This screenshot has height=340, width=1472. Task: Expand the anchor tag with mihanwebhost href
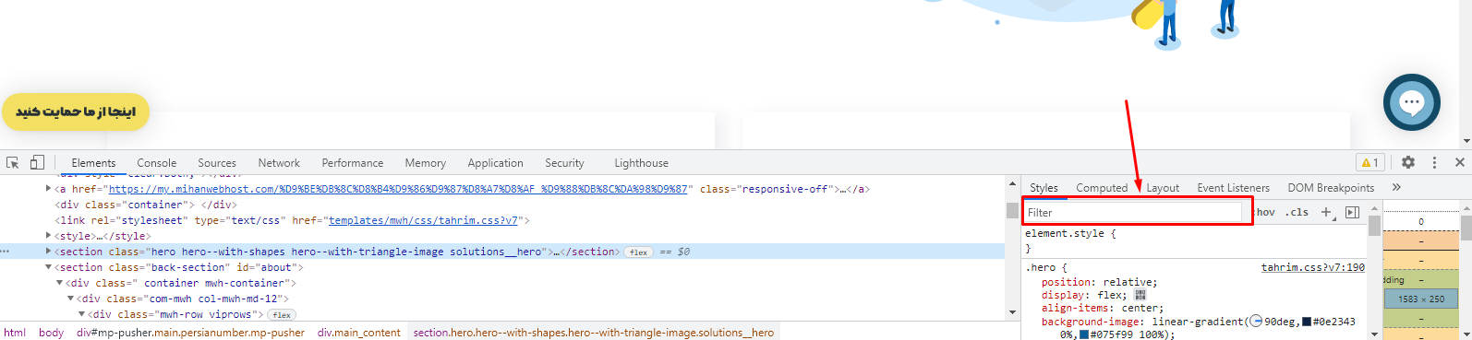(x=49, y=189)
